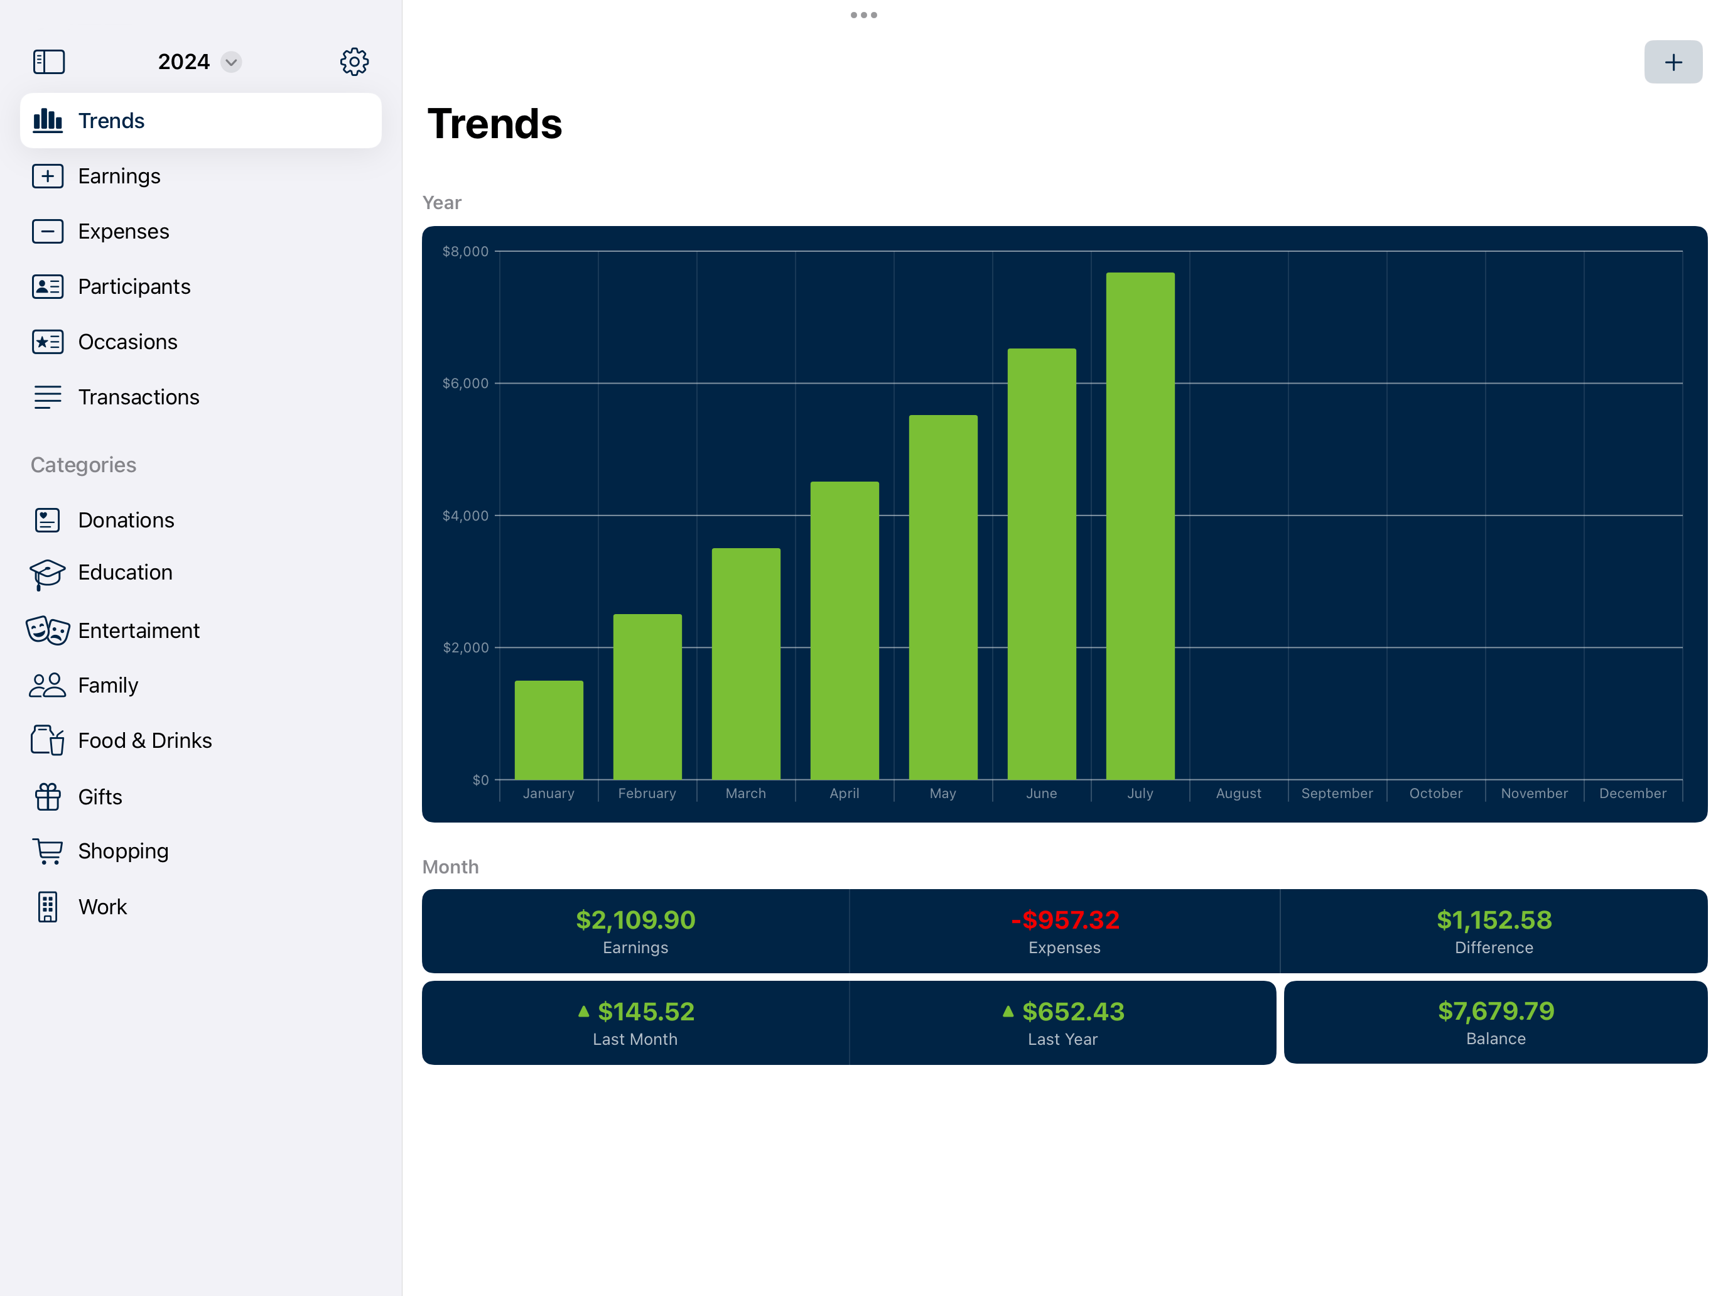Open the Transactions list icon
This screenshot has width=1728, height=1296.
pos(48,397)
